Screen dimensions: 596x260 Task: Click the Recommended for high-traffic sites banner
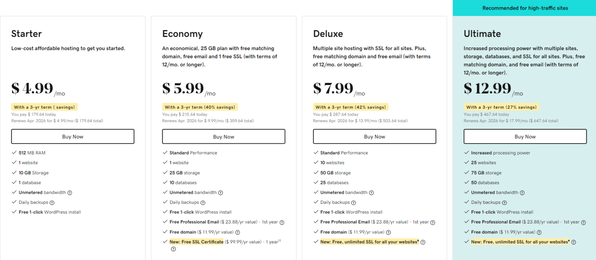(525, 8)
